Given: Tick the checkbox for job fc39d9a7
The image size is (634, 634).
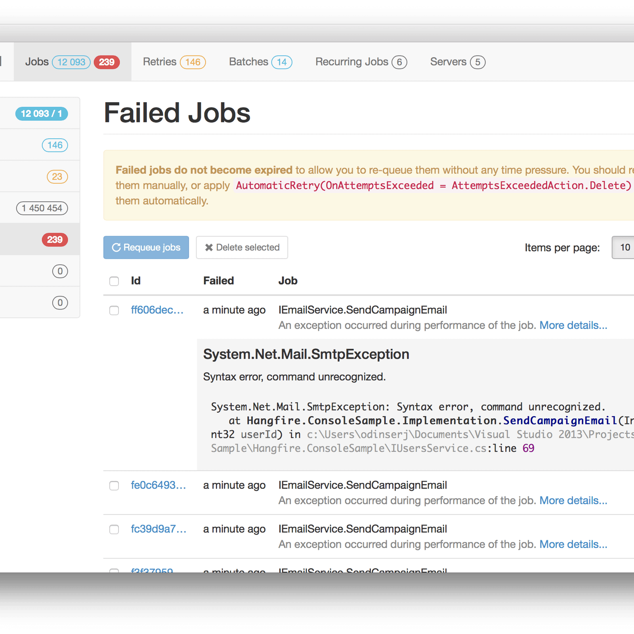Looking at the screenshot, I should [114, 529].
